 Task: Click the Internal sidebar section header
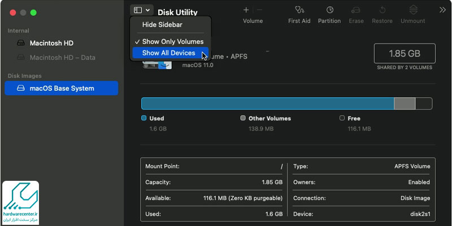point(19,31)
